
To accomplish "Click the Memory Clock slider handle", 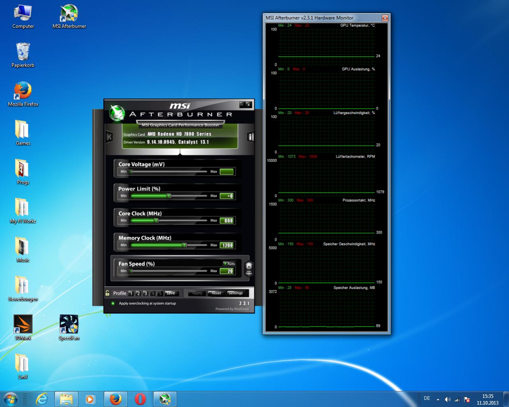I will [x=184, y=245].
